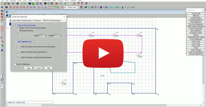Image resolution: width=206 pixels, height=107 pixels.
Task: Enable Keep this dialog open checkbox
Action: pos(15,64)
